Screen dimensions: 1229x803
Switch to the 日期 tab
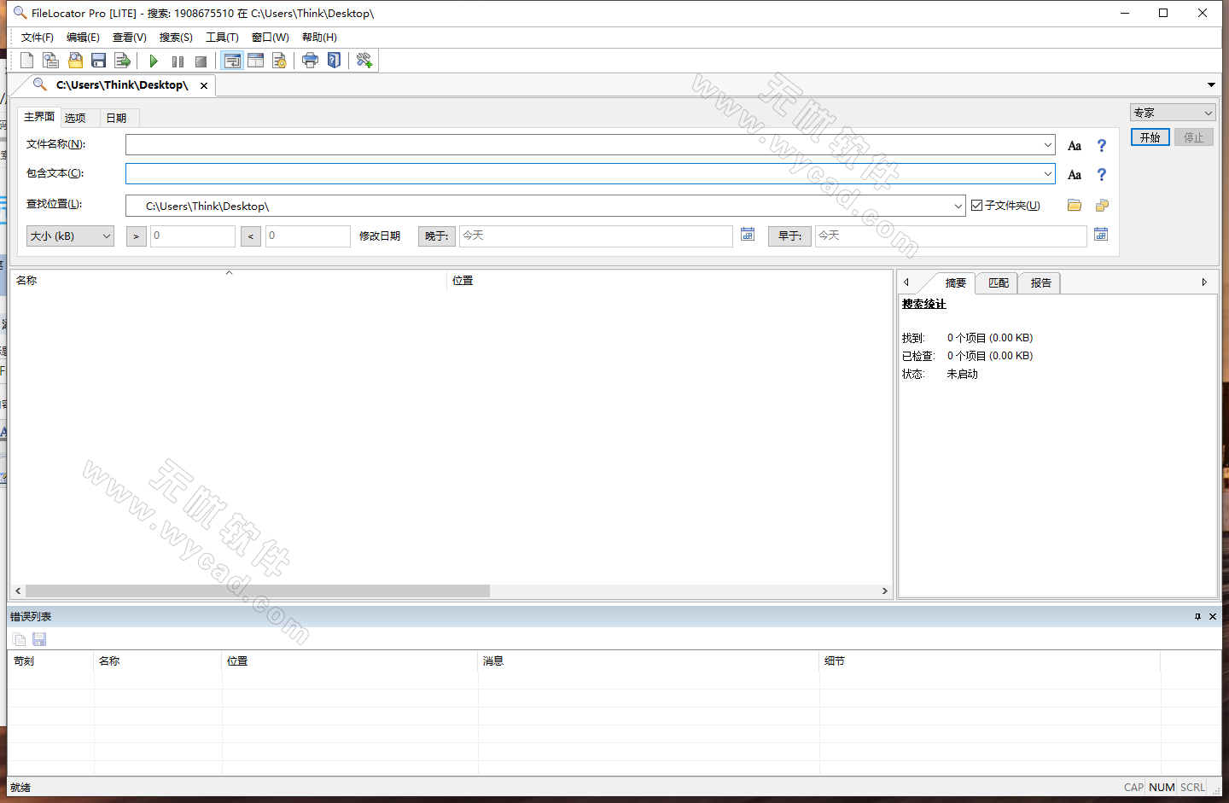pyautogui.click(x=118, y=117)
